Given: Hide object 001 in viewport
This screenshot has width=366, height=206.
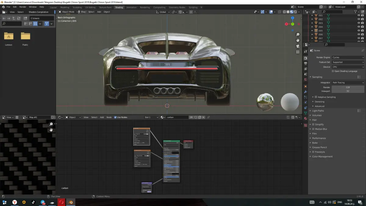Looking at the screenshot, I should click(x=359, y=15).
